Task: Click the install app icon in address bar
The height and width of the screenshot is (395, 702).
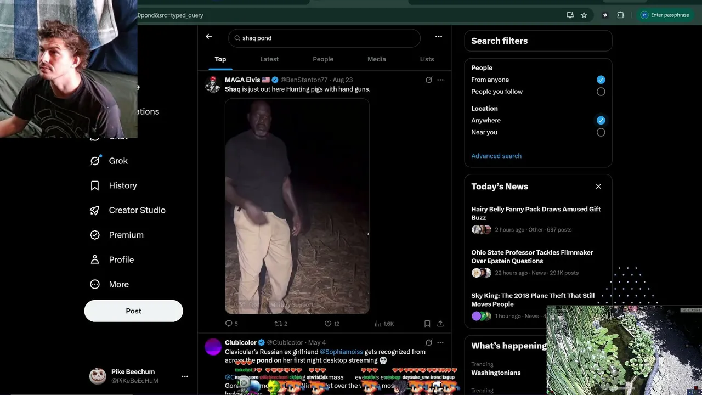Action: pos(570,15)
